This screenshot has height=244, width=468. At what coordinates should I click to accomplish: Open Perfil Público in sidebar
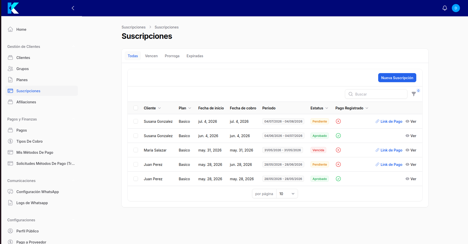pyautogui.click(x=27, y=231)
